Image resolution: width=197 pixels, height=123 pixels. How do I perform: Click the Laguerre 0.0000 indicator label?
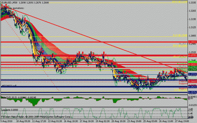10,110
